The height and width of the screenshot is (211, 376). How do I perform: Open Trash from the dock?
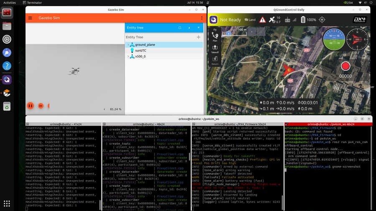tap(7, 106)
